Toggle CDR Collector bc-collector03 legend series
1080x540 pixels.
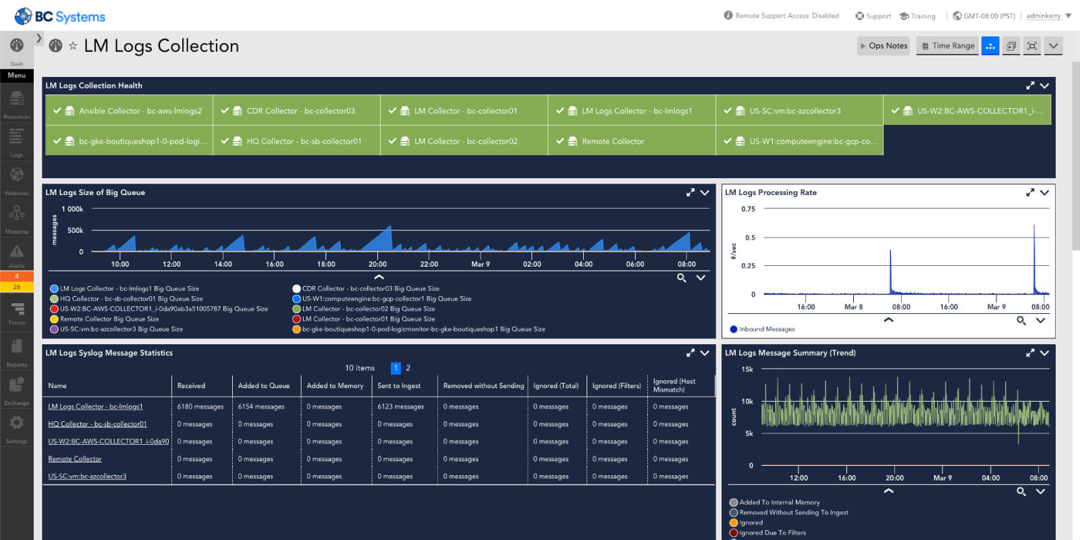pos(365,289)
